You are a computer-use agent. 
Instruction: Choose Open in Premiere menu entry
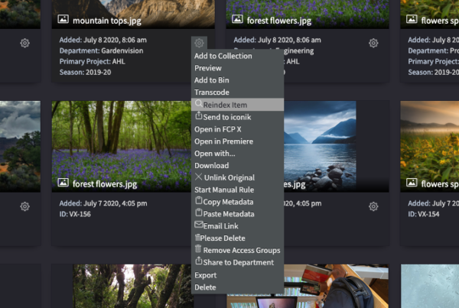pos(223,141)
